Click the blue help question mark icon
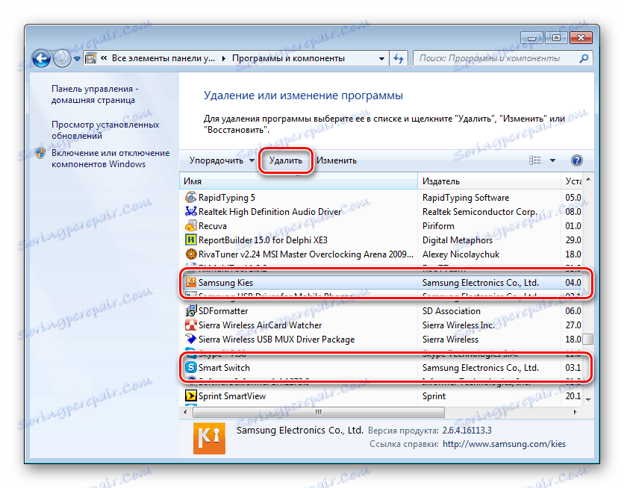 tap(577, 160)
